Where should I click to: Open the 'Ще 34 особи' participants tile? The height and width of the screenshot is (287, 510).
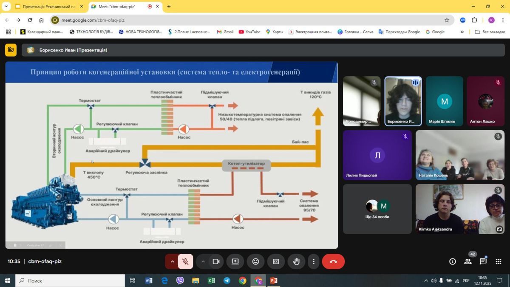377,209
